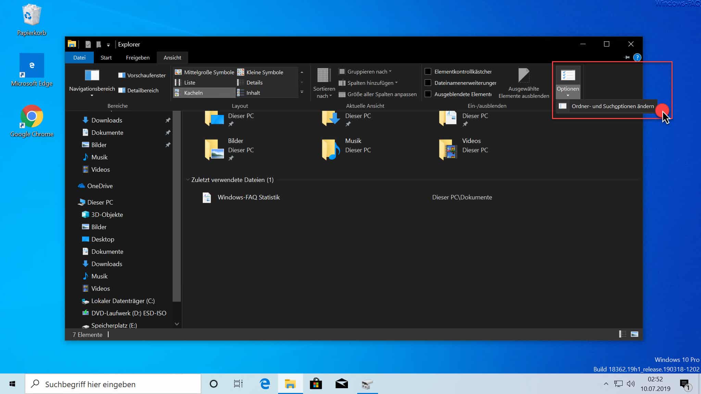Enable Ausgeblendete Elemente checkbox
701x394 pixels.
pos(428,94)
